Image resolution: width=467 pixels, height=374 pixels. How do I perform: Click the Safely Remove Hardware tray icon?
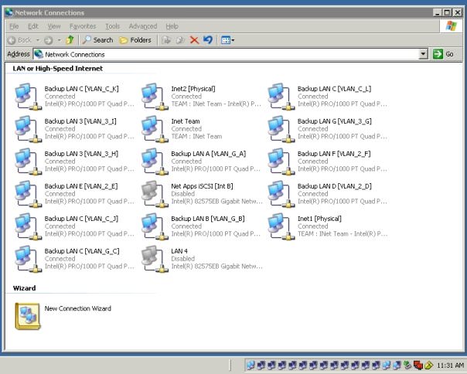(x=407, y=365)
